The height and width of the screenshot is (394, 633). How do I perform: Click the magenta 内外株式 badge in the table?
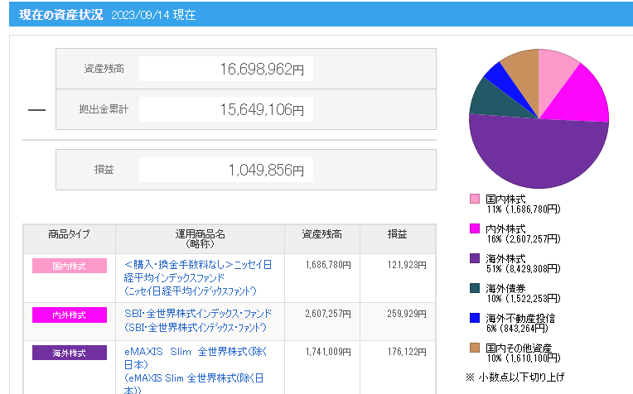pyautogui.click(x=69, y=315)
